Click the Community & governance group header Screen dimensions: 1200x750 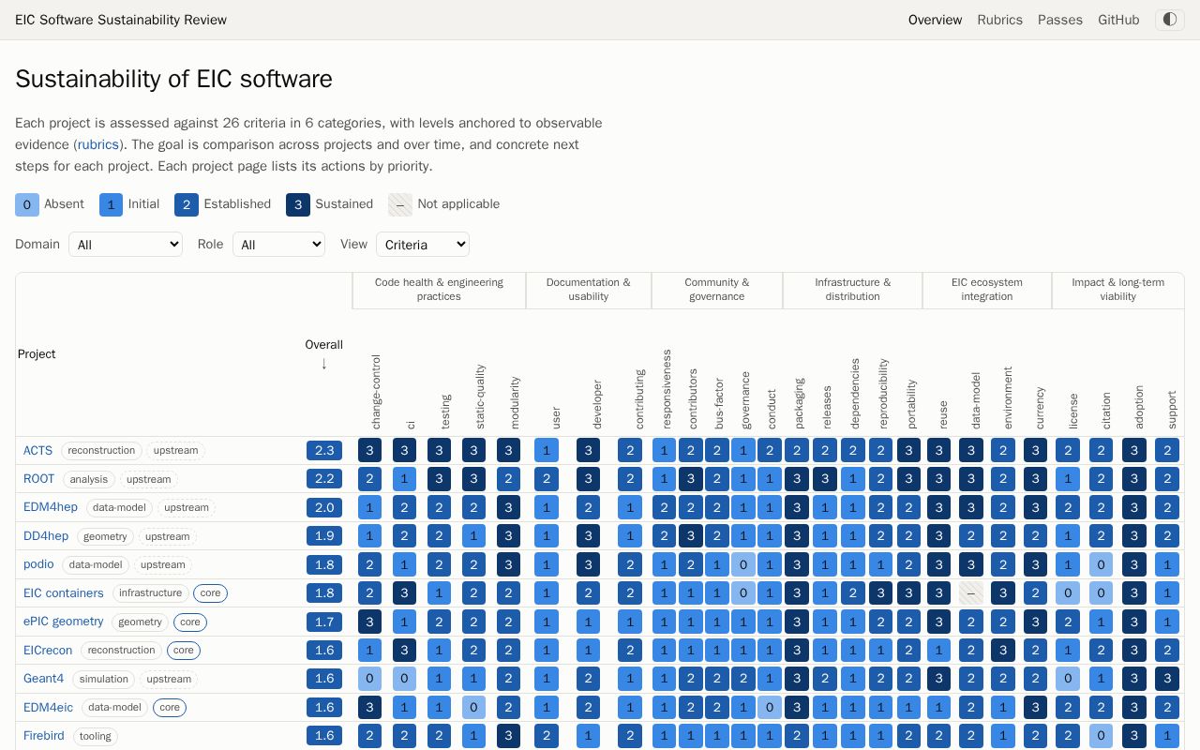coord(717,289)
